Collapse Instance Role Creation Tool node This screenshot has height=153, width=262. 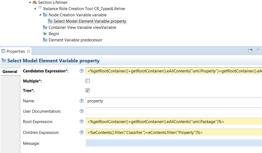coord(35,9)
